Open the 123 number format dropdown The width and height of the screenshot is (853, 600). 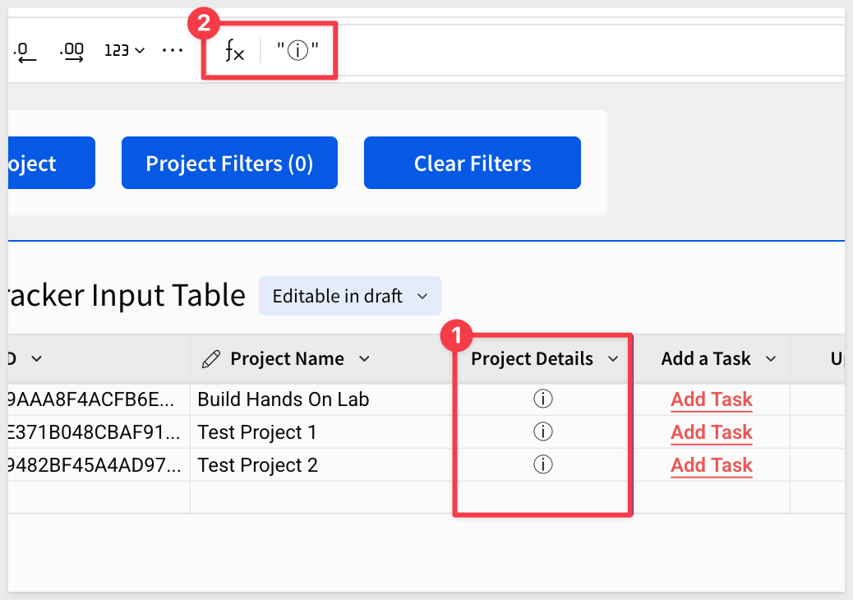coord(124,51)
